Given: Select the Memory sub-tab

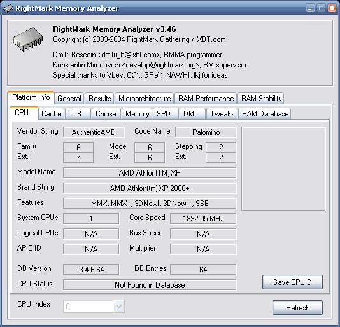Looking at the screenshot, I should pos(138,114).
